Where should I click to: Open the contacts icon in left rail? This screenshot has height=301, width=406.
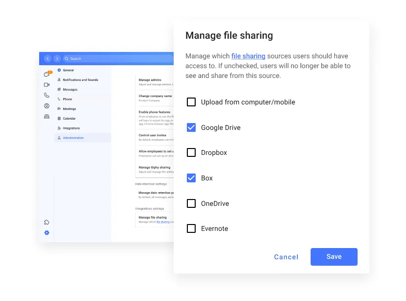[x=47, y=106]
